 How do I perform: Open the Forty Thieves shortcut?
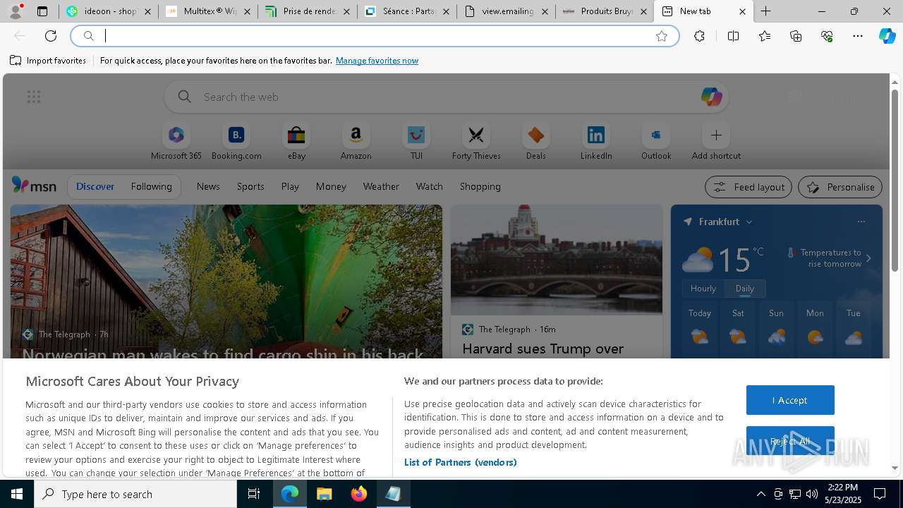click(x=476, y=142)
